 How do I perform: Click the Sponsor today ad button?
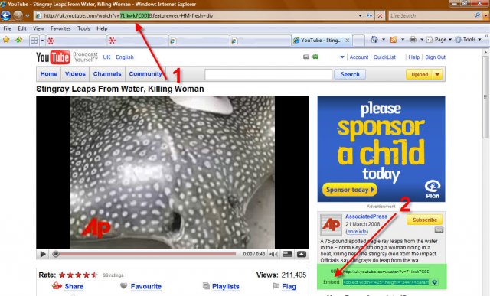(349, 190)
